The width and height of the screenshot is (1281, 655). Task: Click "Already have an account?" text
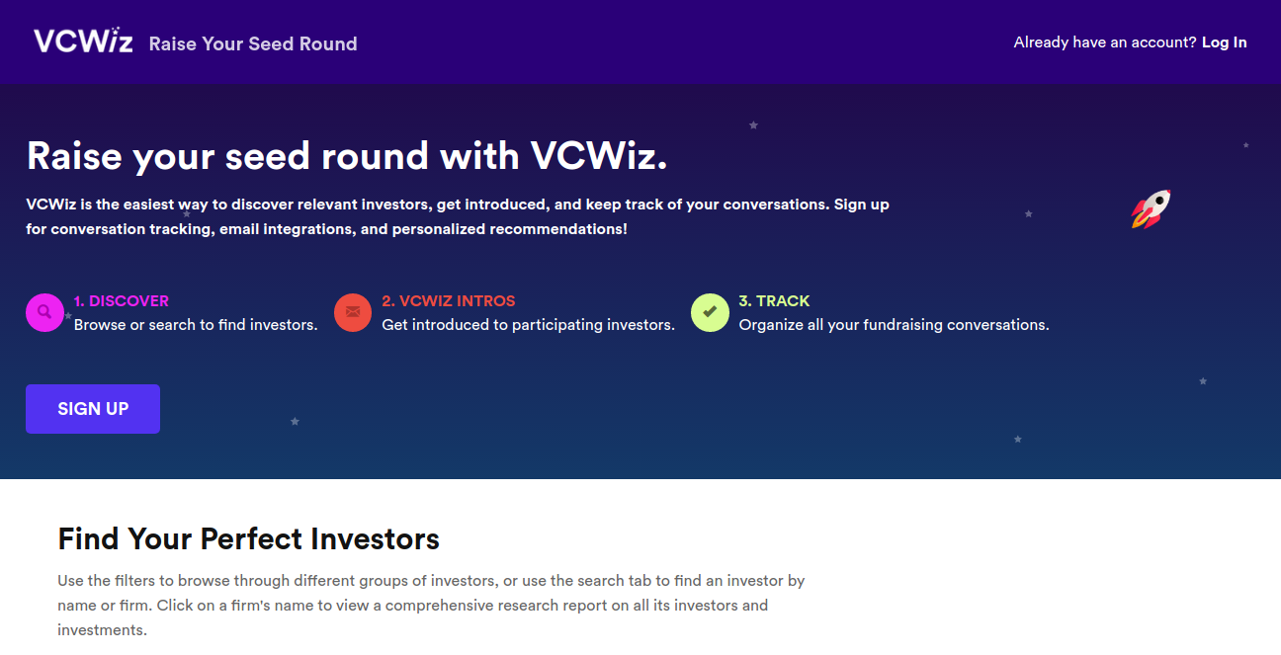[1104, 42]
